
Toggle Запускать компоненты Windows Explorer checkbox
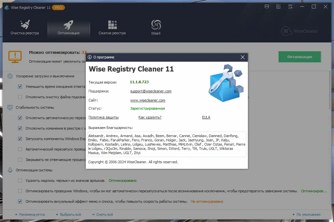[20, 139]
